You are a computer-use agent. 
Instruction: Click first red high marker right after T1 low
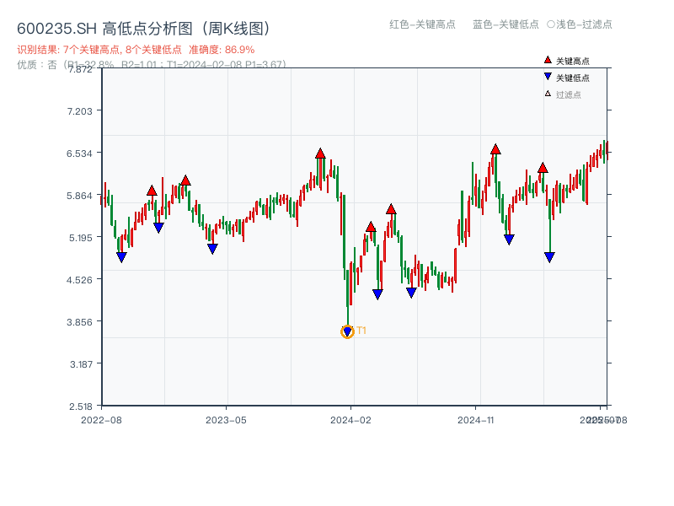(x=371, y=226)
